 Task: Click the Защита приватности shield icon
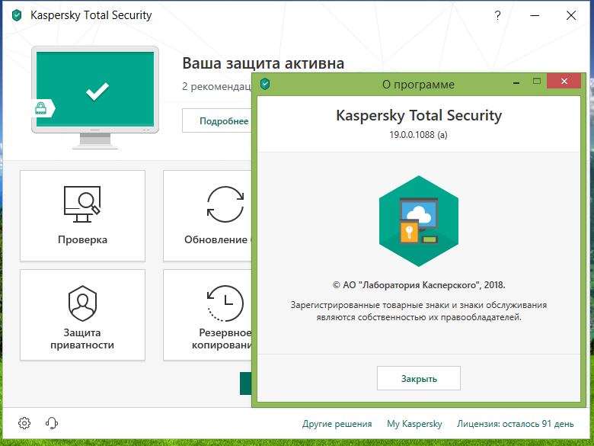click(x=82, y=303)
